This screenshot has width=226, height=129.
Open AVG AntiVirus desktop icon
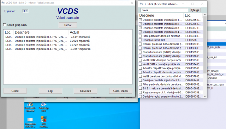[43, 122]
